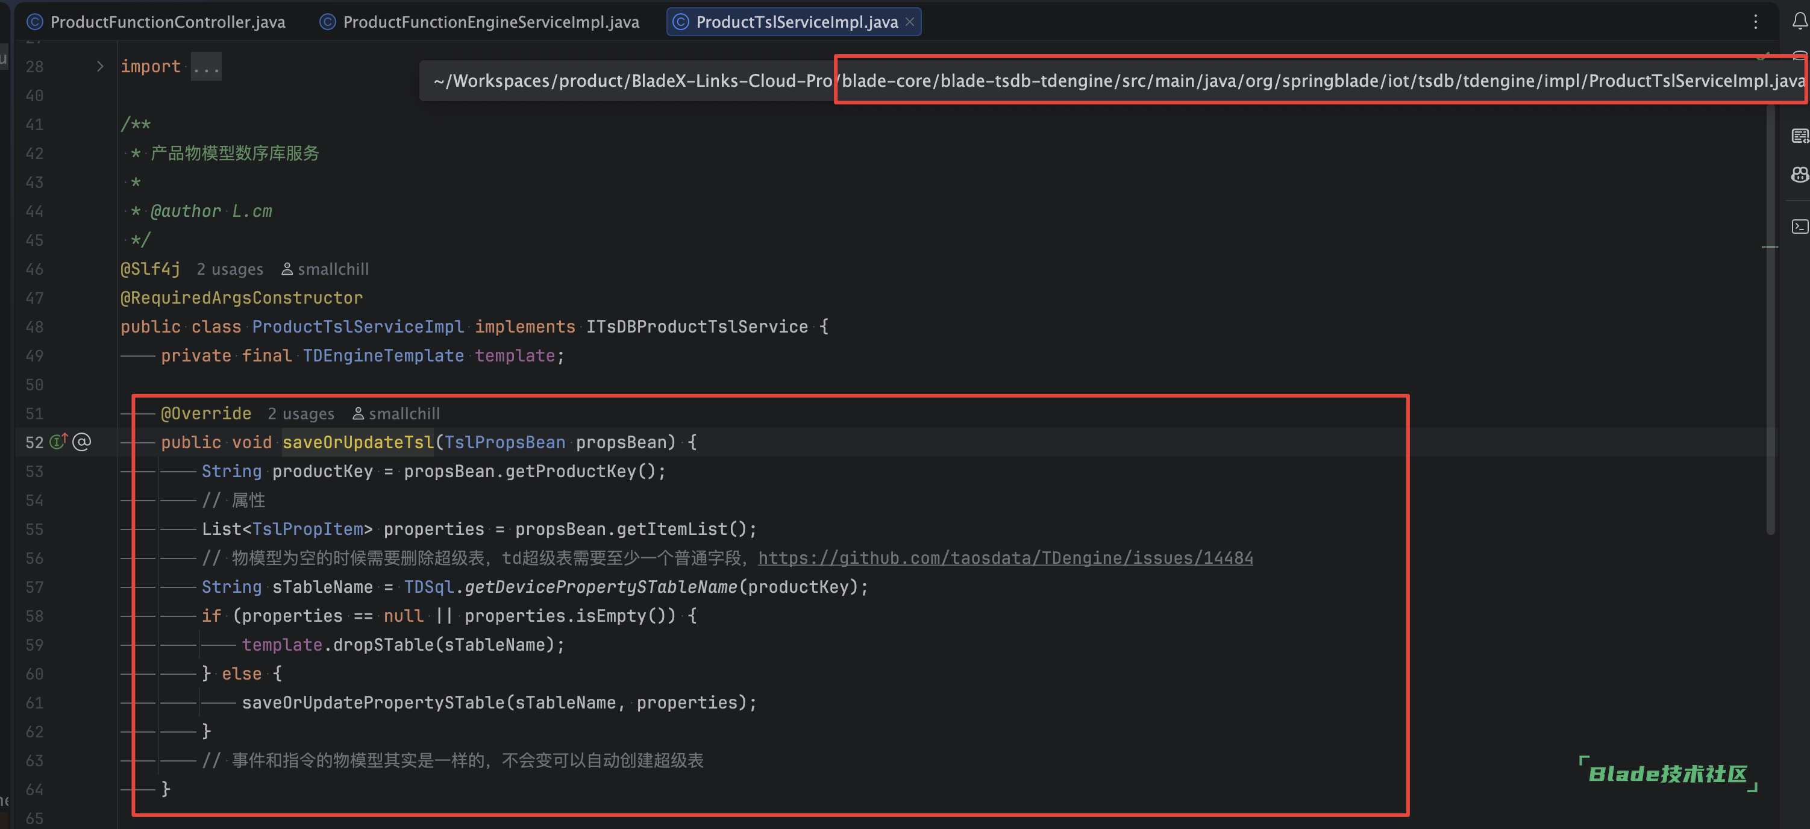Click the class icon on ProductFunctionController.java tab
Viewport: 1810px width, 829px height.
(x=34, y=22)
